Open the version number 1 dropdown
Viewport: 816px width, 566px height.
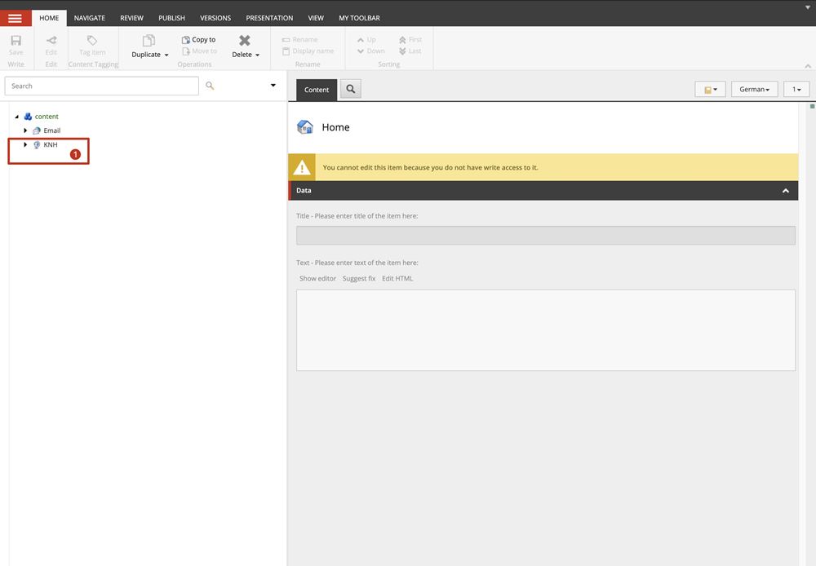click(x=796, y=90)
